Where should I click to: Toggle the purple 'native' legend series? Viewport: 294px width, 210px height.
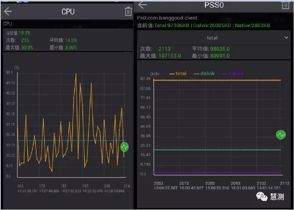click(x=233, y=73)
